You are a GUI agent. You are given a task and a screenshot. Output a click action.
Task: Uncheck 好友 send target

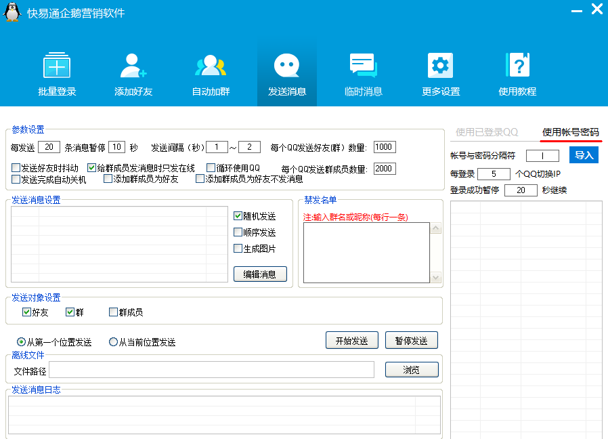click(27, 312)
